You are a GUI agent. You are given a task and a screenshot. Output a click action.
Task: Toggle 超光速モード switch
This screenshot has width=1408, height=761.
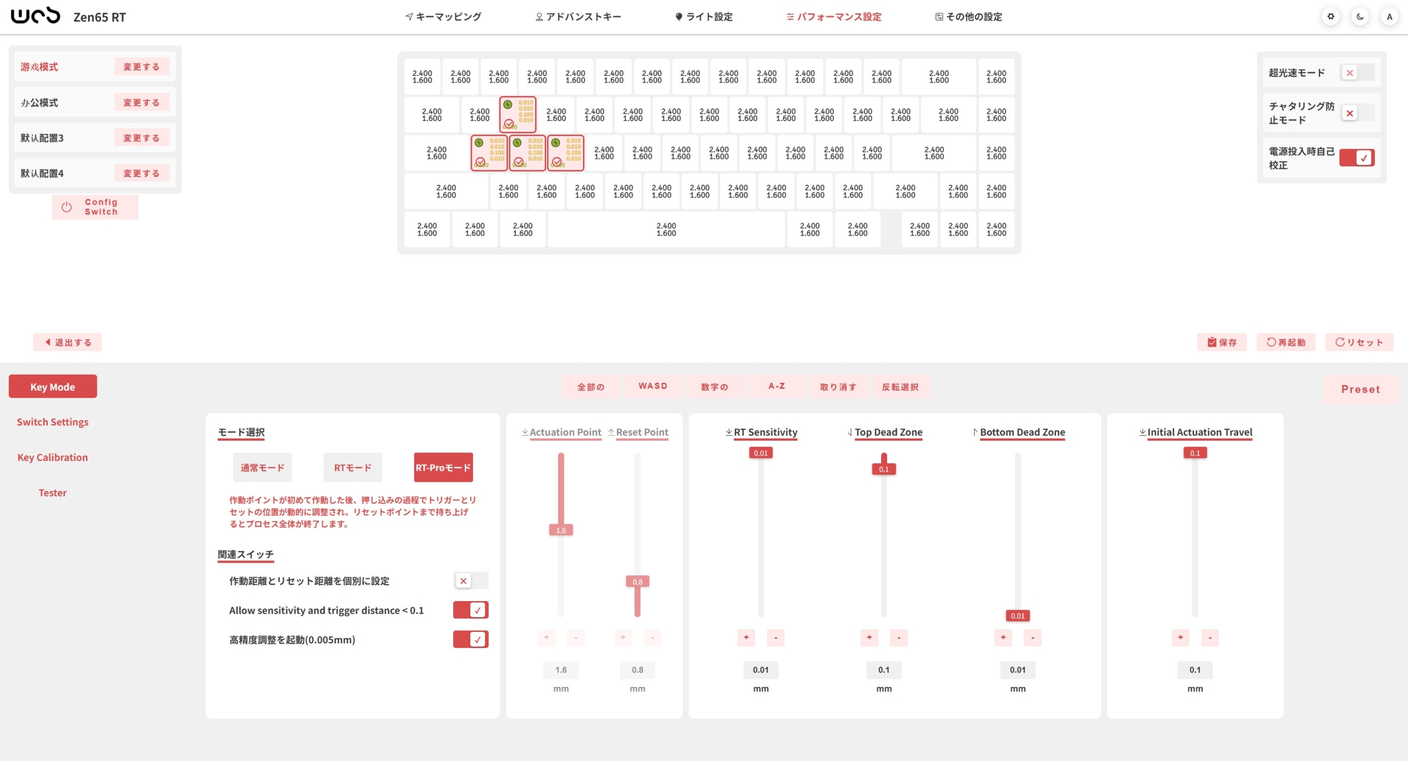point(1357,73)
